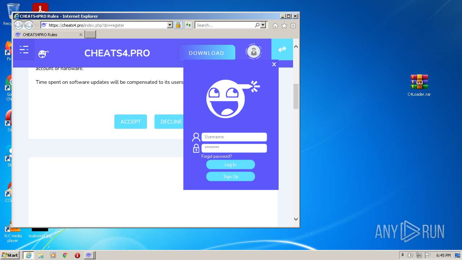Open a new tab in Internet Explorer
The image size is (462, 260).
91,35
